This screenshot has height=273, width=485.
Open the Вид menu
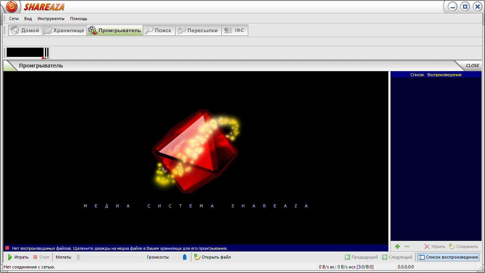[28, 19]
